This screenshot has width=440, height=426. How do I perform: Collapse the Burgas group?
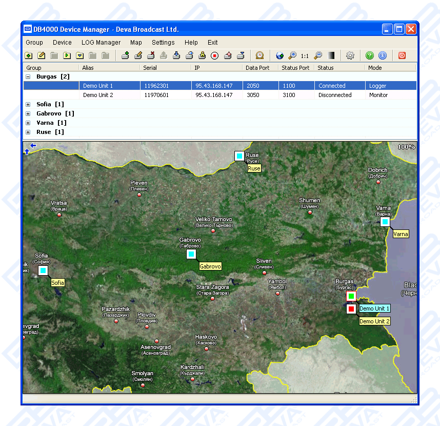[28, 76]
